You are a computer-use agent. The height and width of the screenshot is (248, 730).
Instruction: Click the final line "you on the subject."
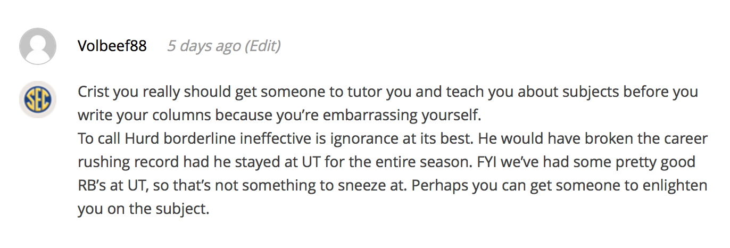(x=144, y=209)
